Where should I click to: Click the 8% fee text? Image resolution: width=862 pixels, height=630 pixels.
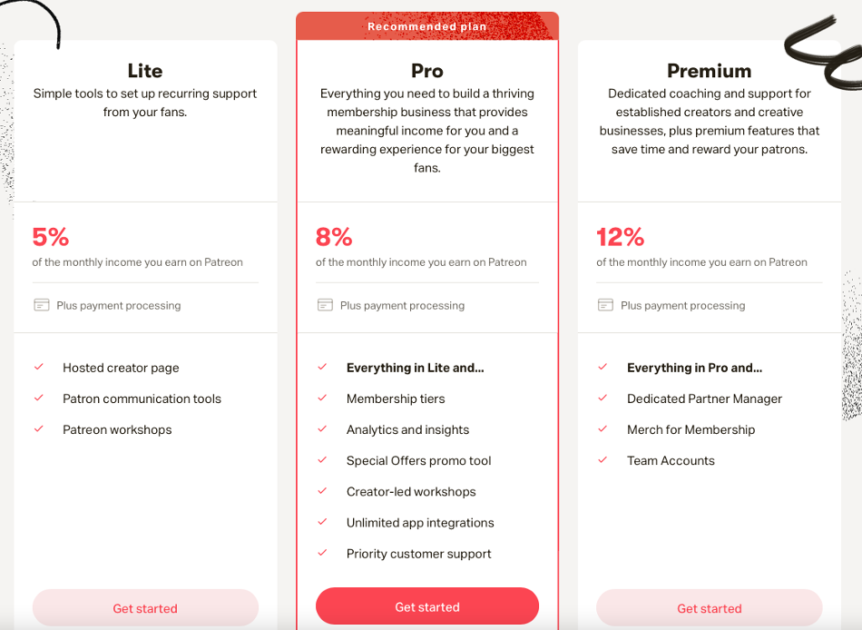pos(334,237)
